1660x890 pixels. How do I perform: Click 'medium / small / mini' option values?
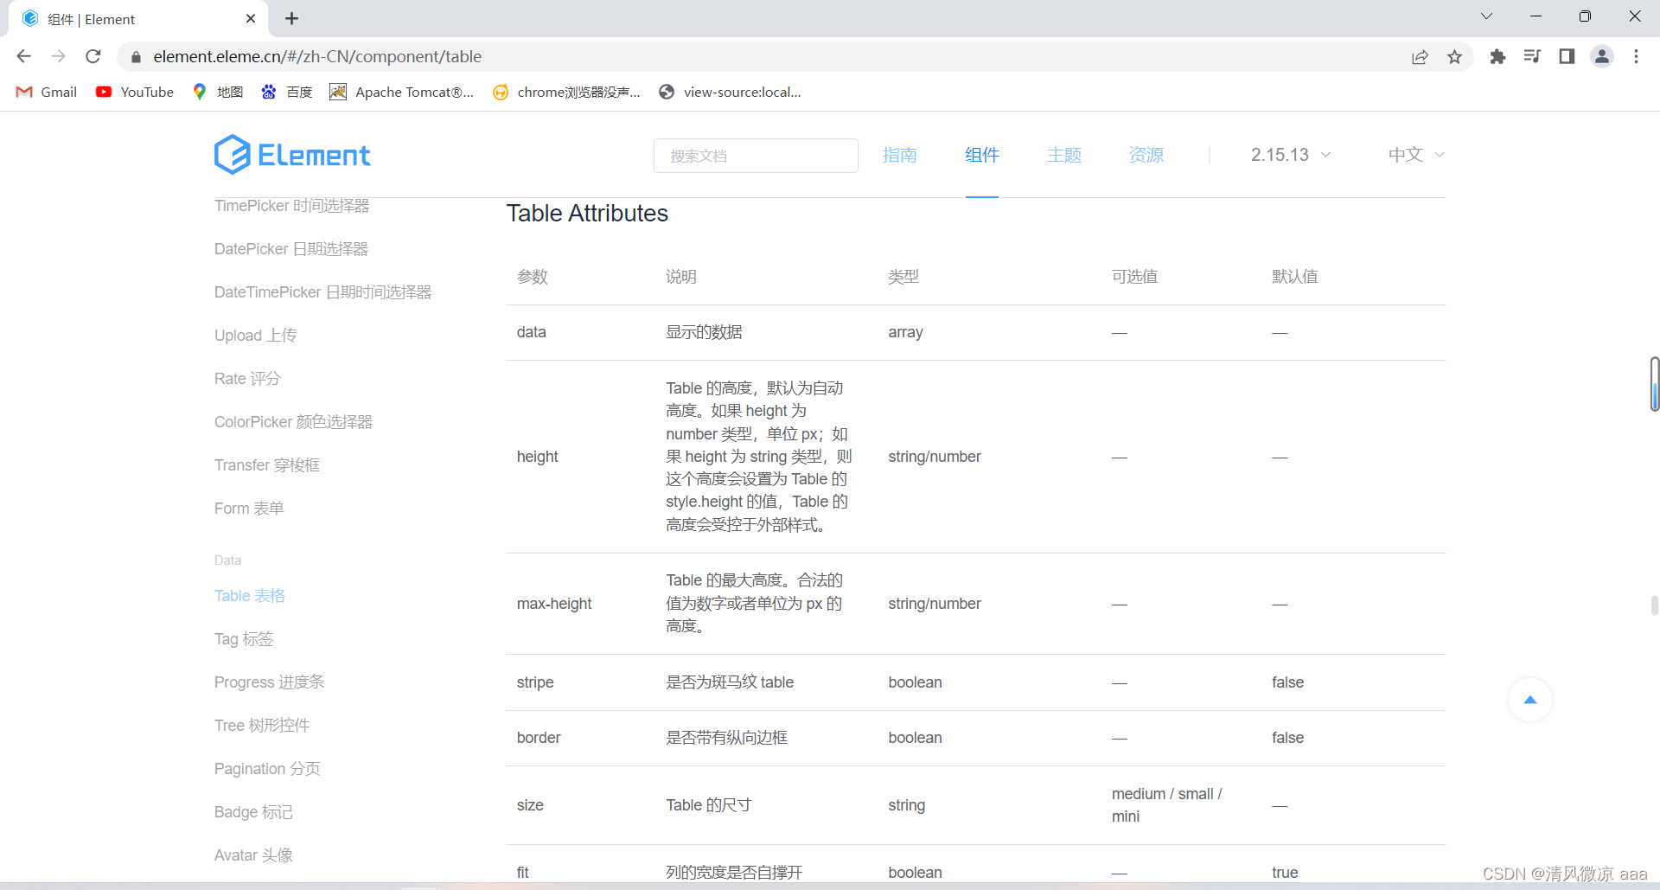coord(1166,805)
